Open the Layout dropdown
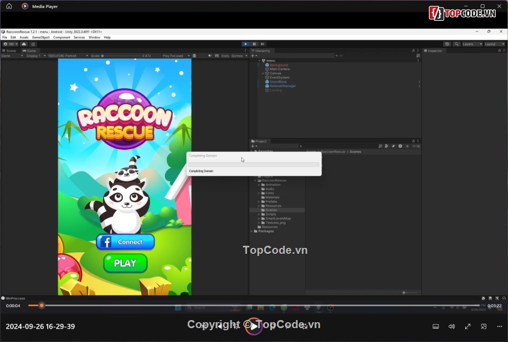The width and height of the screenshot is (508, 342). [495, 44]
